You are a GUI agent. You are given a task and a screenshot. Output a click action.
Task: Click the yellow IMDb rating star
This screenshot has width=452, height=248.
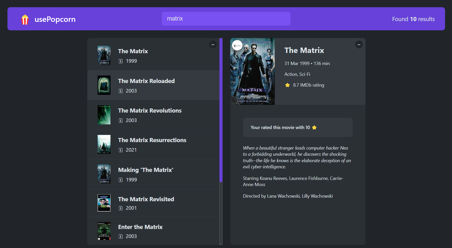[287, 85]
